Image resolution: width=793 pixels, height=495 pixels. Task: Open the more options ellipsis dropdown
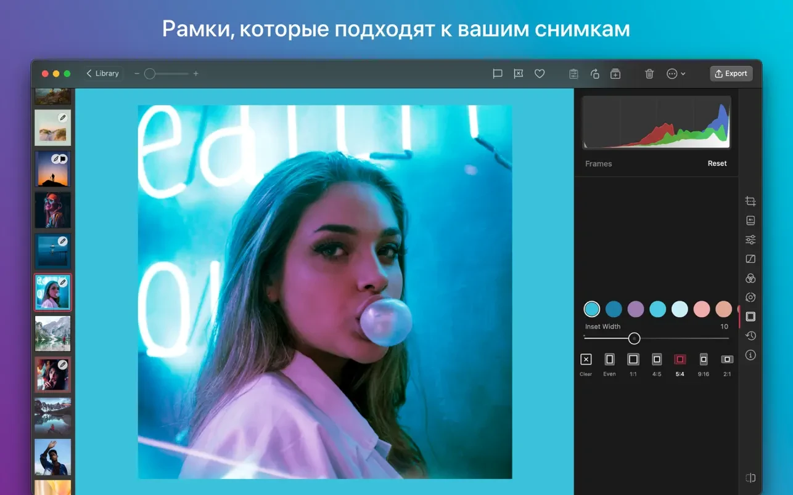point(676,73)
